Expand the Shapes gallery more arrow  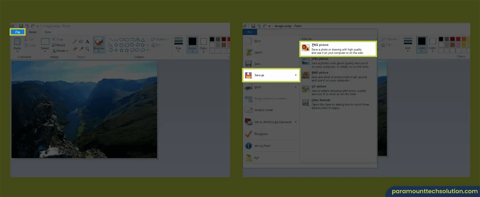(x=147, y=50)
